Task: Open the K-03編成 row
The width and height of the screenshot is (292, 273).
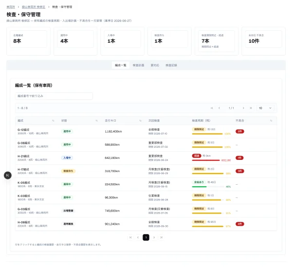Action: click(x=146, y=197)
